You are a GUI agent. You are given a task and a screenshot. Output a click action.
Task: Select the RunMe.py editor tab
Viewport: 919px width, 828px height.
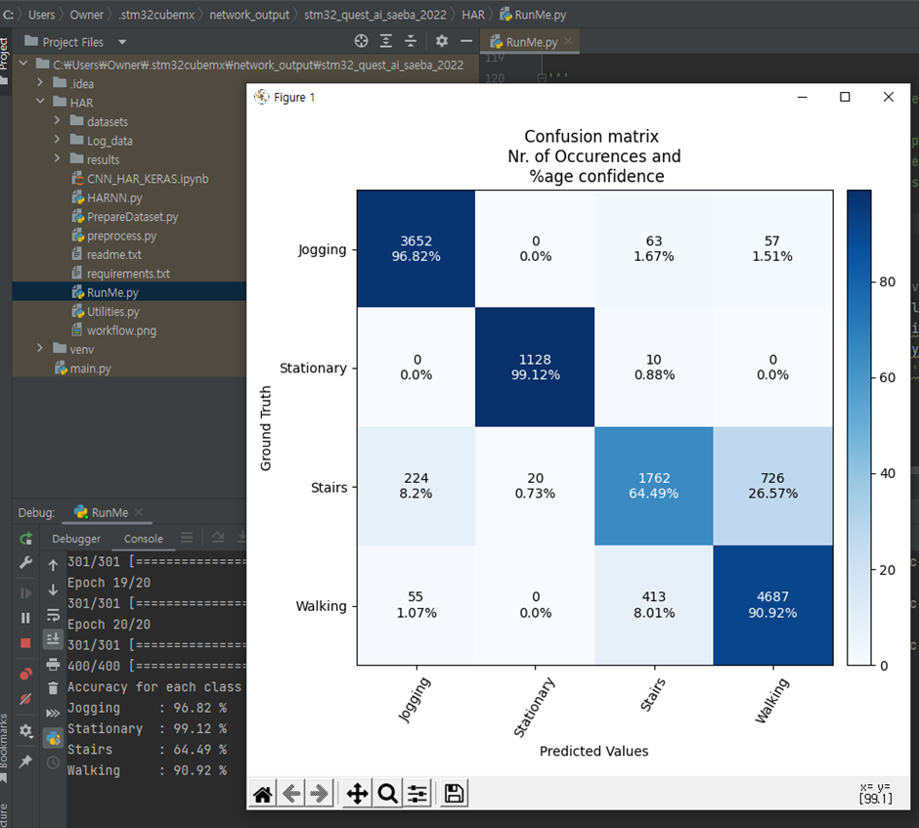click(531, 42)
